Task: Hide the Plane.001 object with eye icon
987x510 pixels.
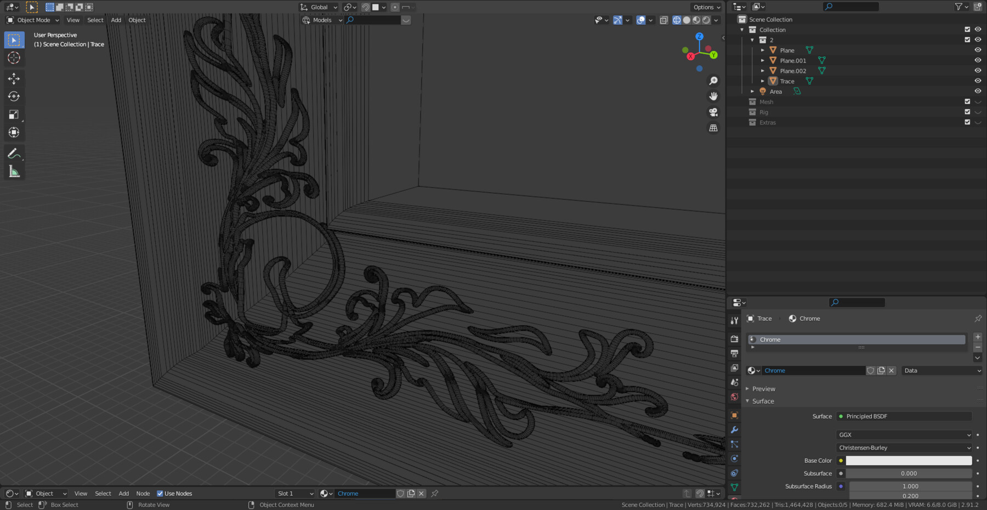Action: 978,60
